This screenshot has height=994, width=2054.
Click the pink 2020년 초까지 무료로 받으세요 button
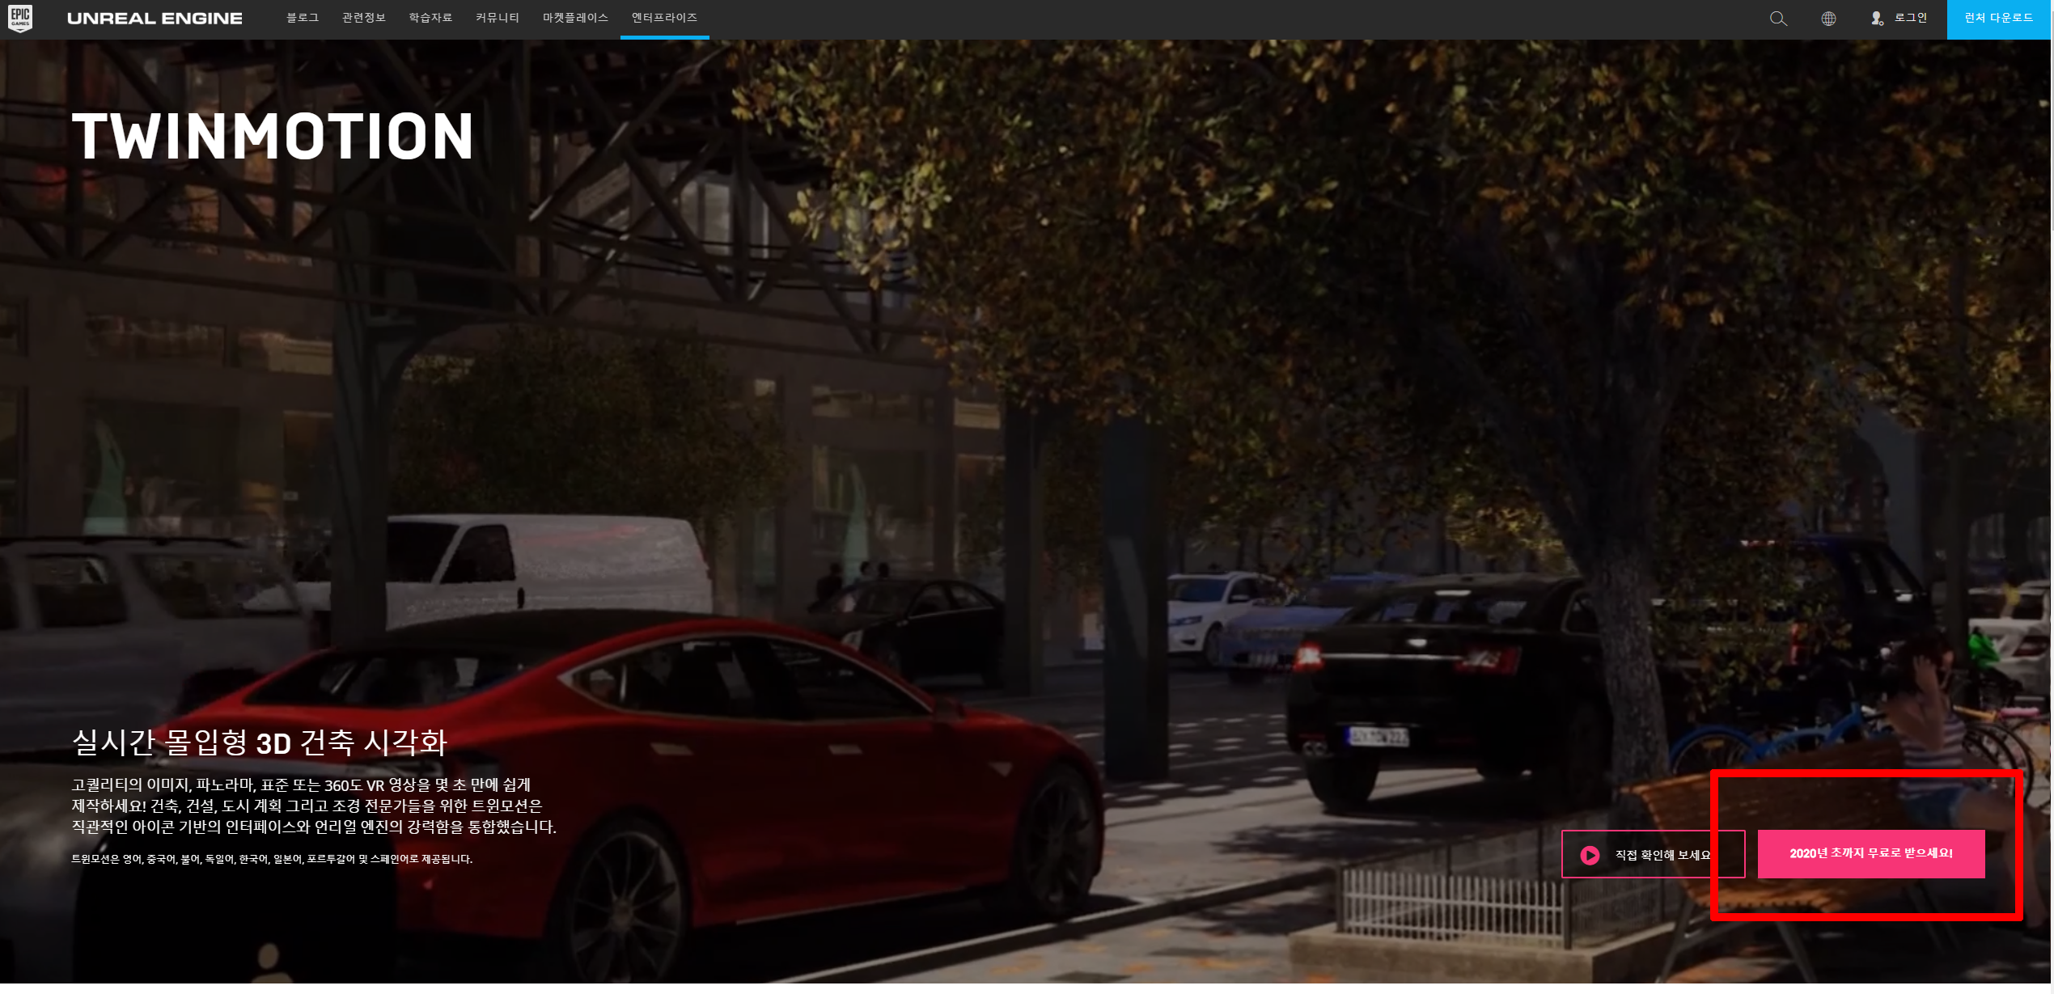[1870, 854]
